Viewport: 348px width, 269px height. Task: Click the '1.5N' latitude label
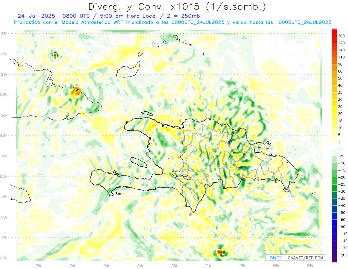pos(4,54)
